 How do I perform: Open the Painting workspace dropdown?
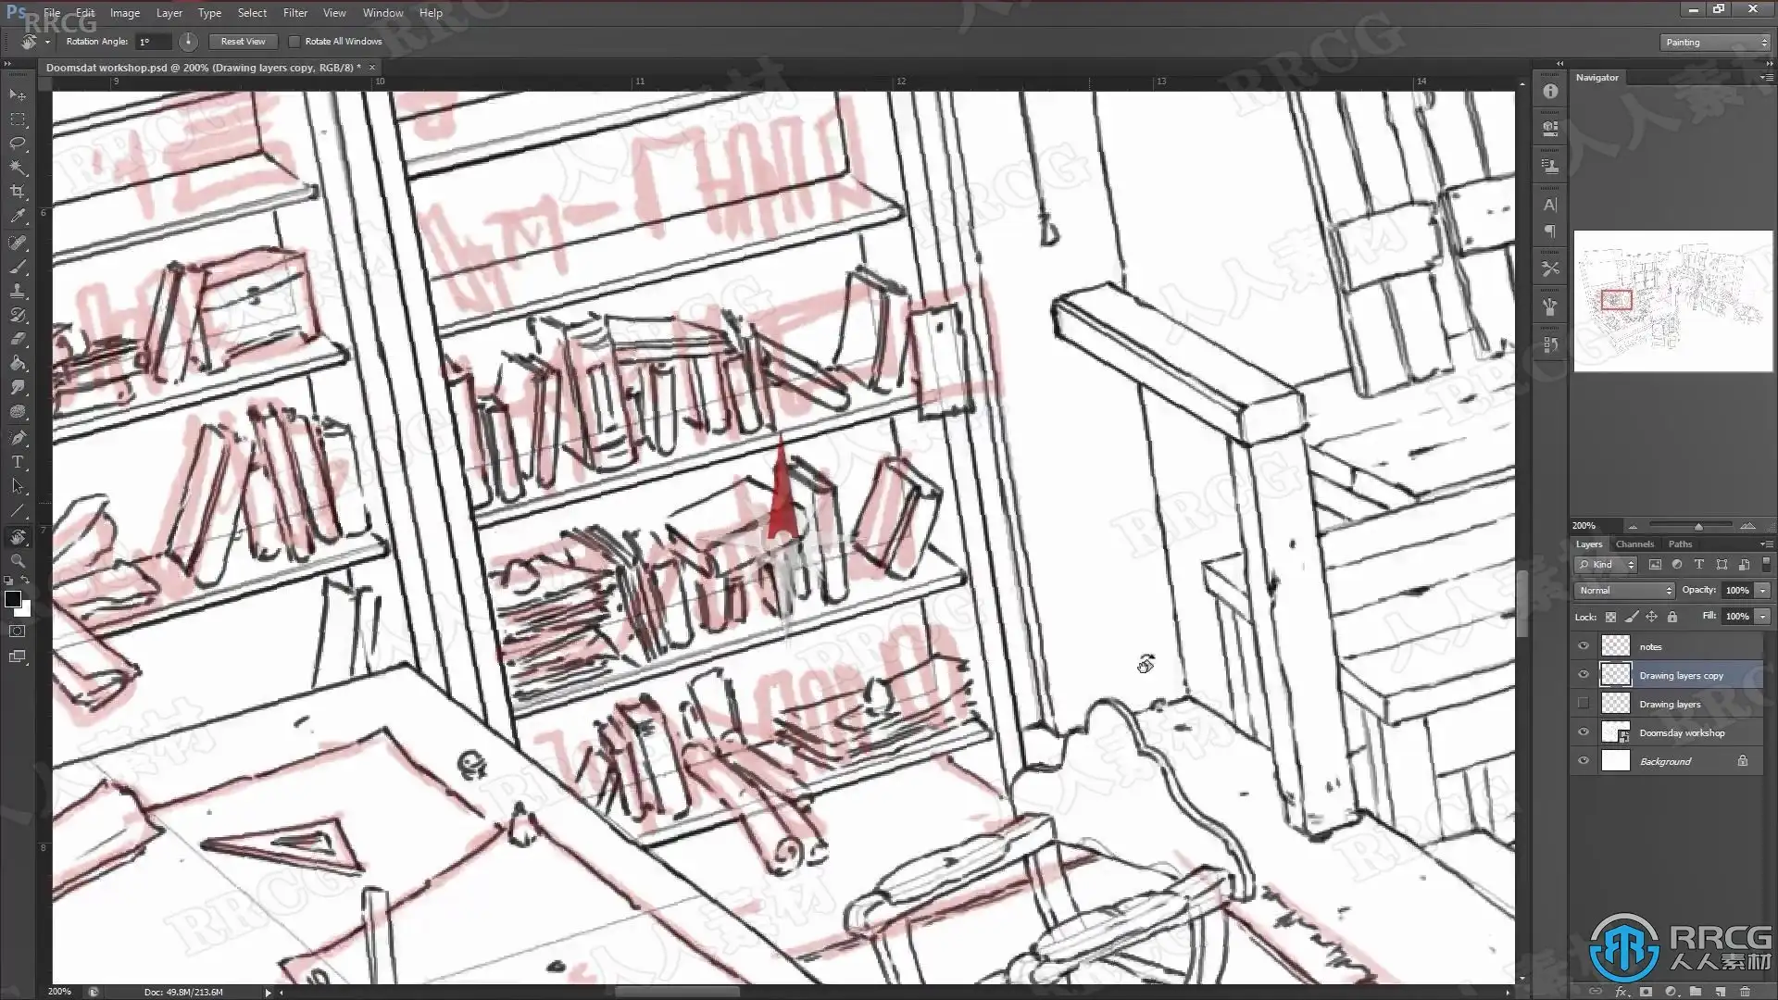pos(1714,43)
